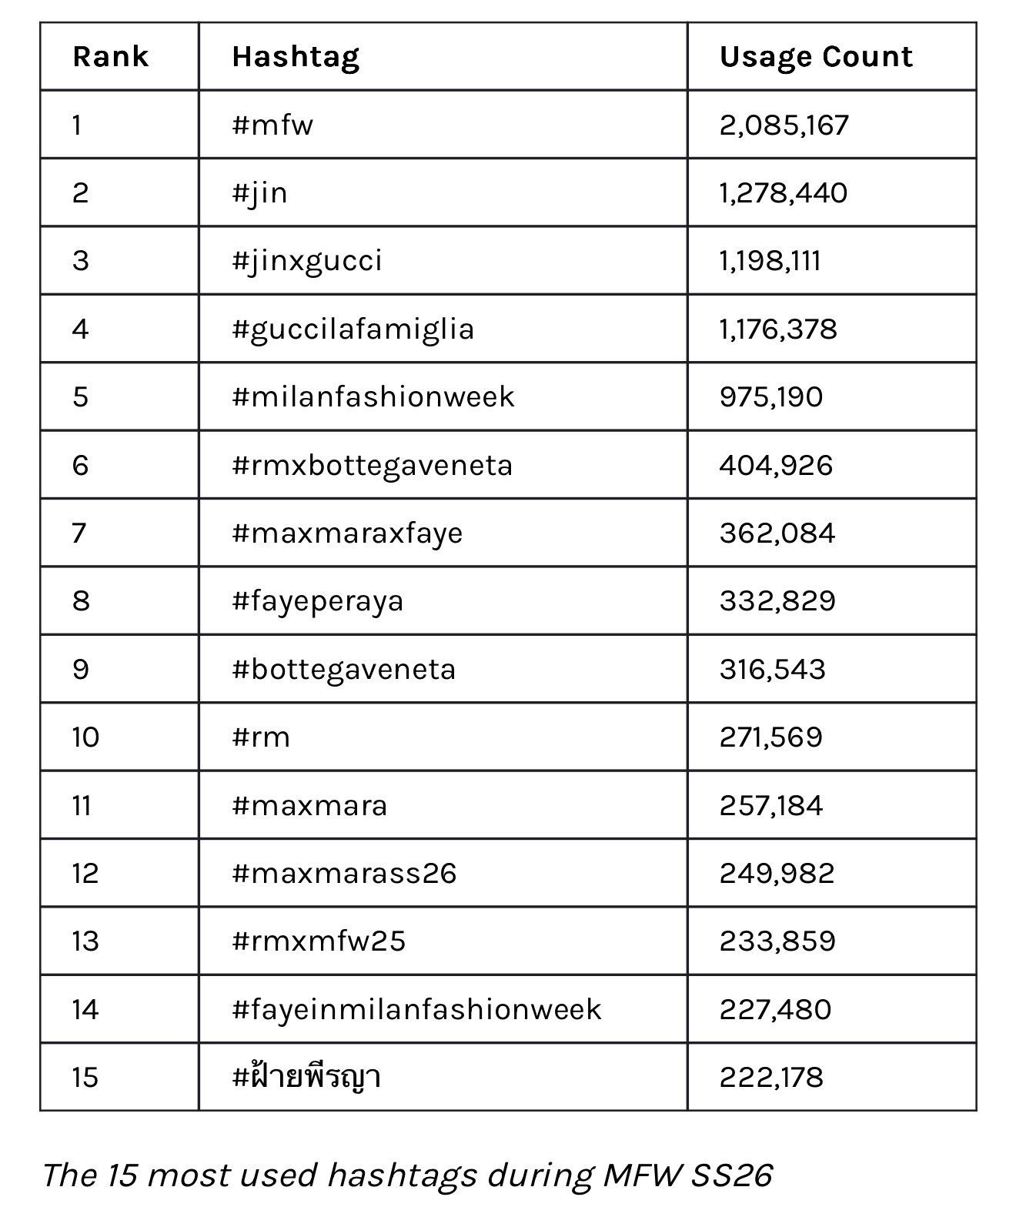Select the 2,085,167 usage count value
Screen dimensions: 1016x1207
pyautogui.click(x=784, y=125)
